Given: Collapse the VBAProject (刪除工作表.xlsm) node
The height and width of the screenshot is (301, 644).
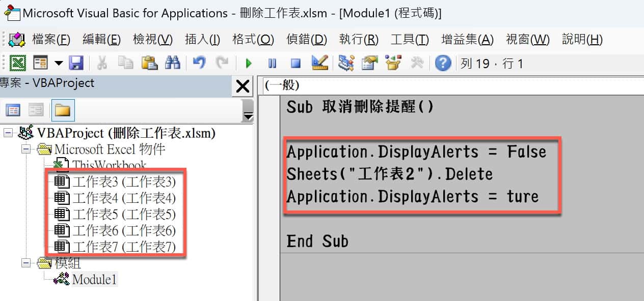Looking at the screenshot, I should pyautogui.click(x=8, y=133).
